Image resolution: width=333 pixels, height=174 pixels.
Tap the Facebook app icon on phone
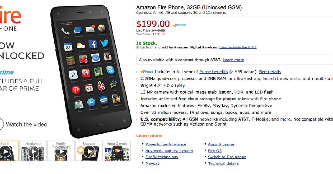[93, 44]
